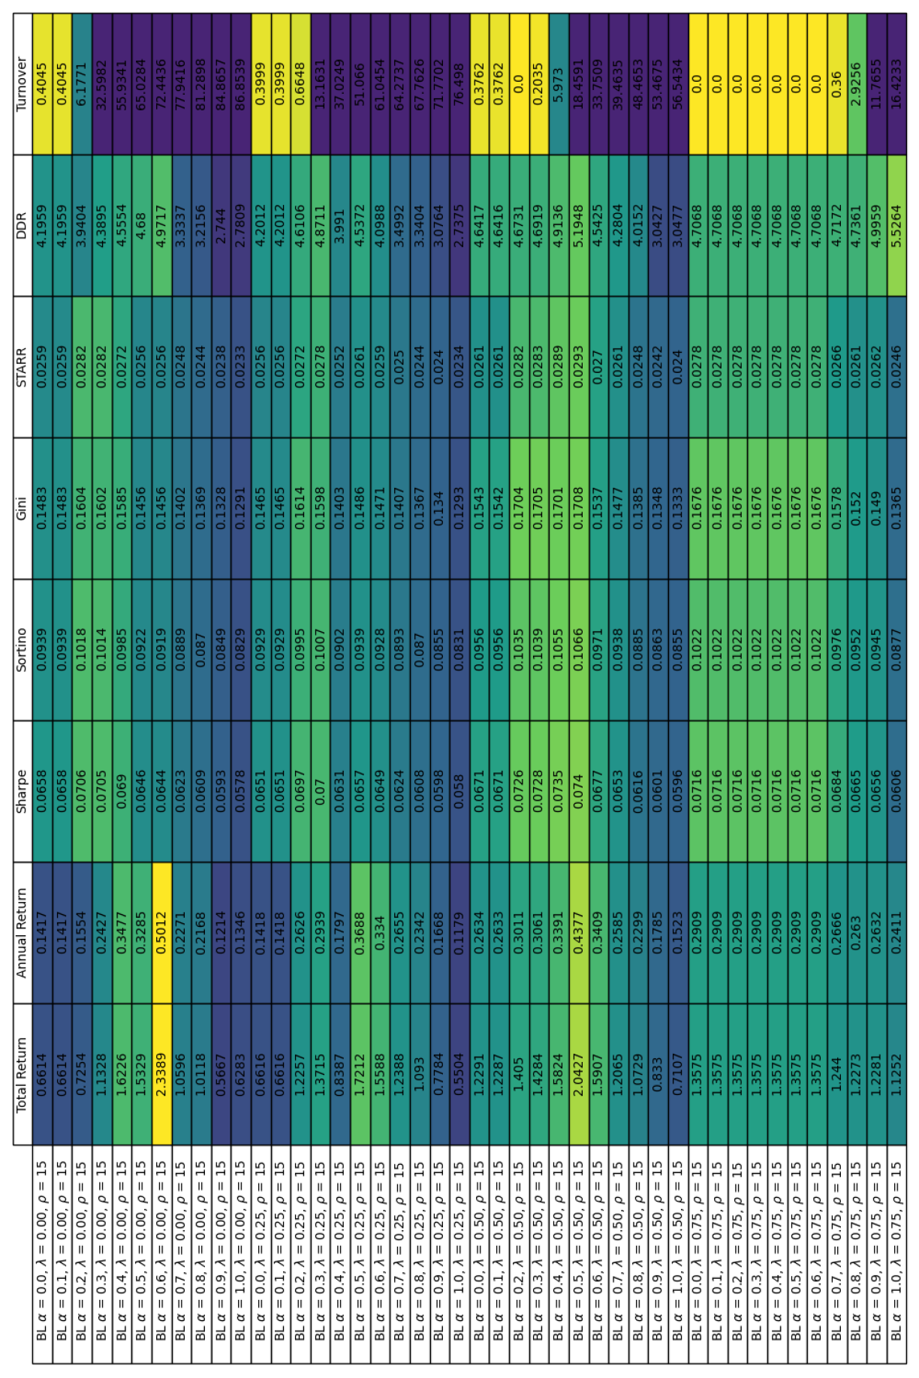
Task: Click the Annual Return value 0.3688
Action: (360, 932)
